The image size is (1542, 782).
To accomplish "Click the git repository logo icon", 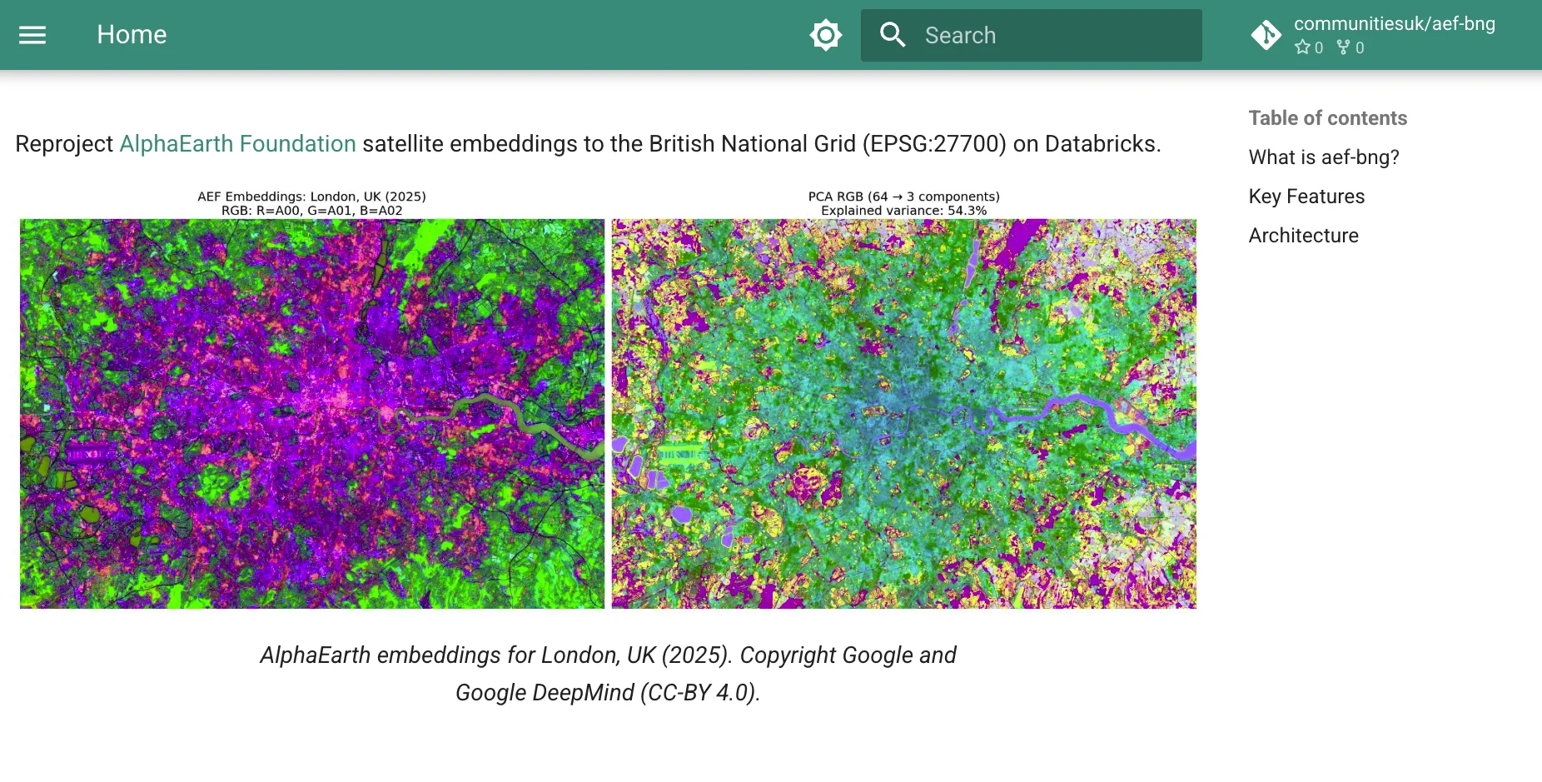I will click(1266, 35).
